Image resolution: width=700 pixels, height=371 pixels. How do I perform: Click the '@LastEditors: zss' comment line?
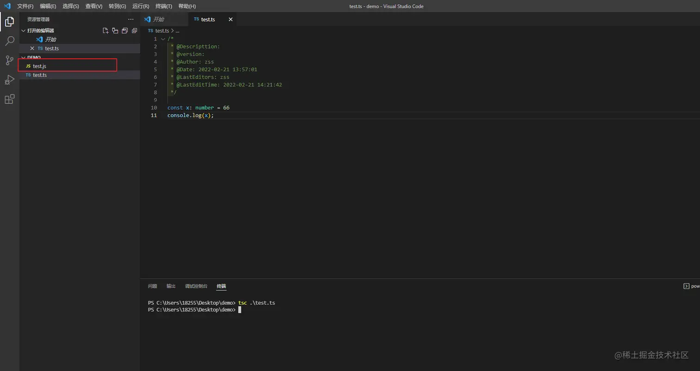click(x=200, y=77)
